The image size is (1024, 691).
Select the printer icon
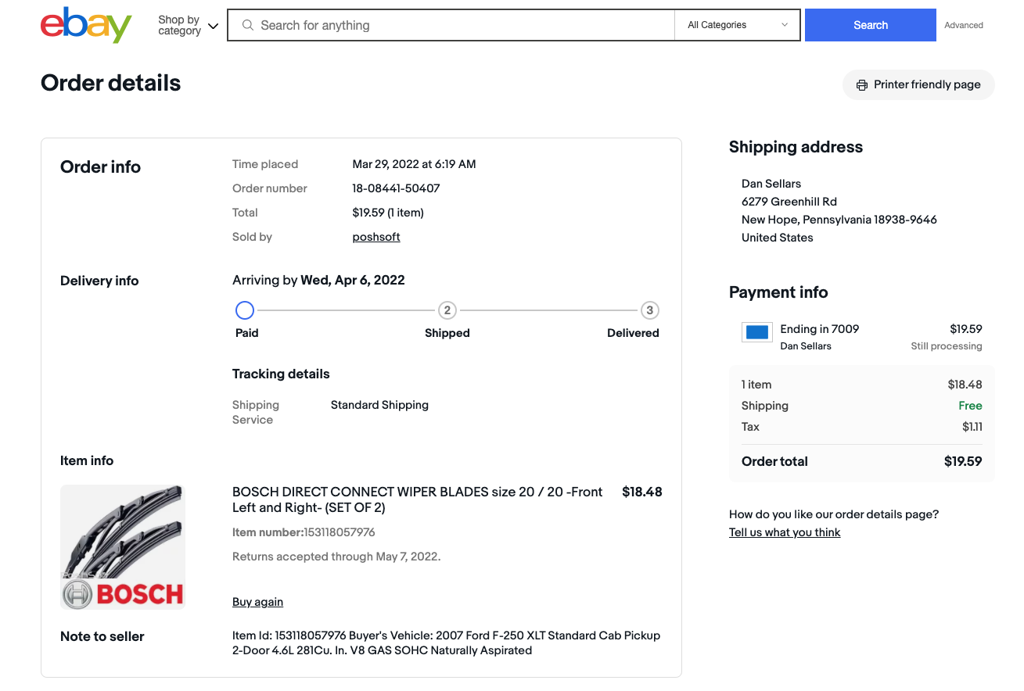(862, 85)
